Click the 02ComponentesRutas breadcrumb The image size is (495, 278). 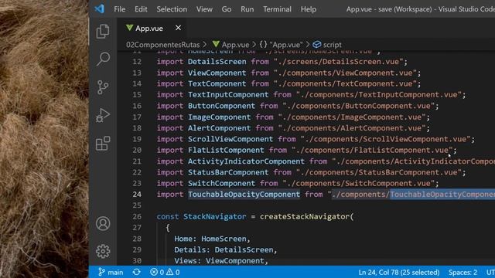coord(163,45)
